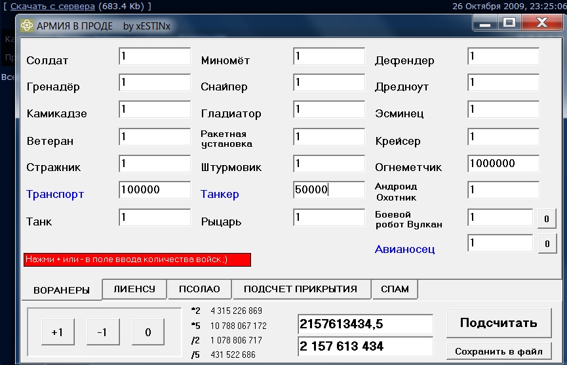
Task: Click the Боевой робот Вулкан quantity field
Action: pos(500,218)
